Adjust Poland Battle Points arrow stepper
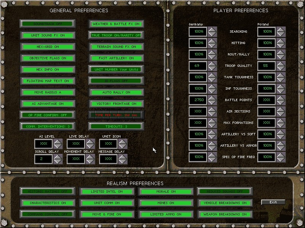This screenshot has height=228, width=305. click(x=281, y=100)
